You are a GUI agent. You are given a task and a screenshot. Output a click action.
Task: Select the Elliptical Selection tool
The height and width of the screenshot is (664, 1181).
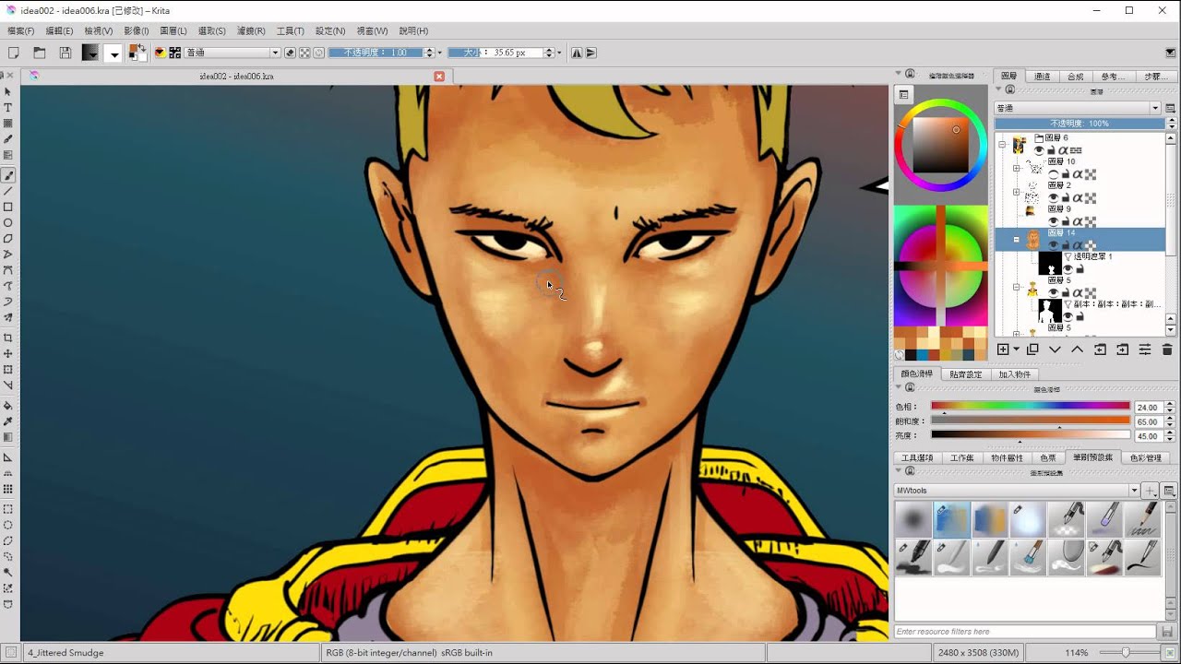click(x=8, y=524)
